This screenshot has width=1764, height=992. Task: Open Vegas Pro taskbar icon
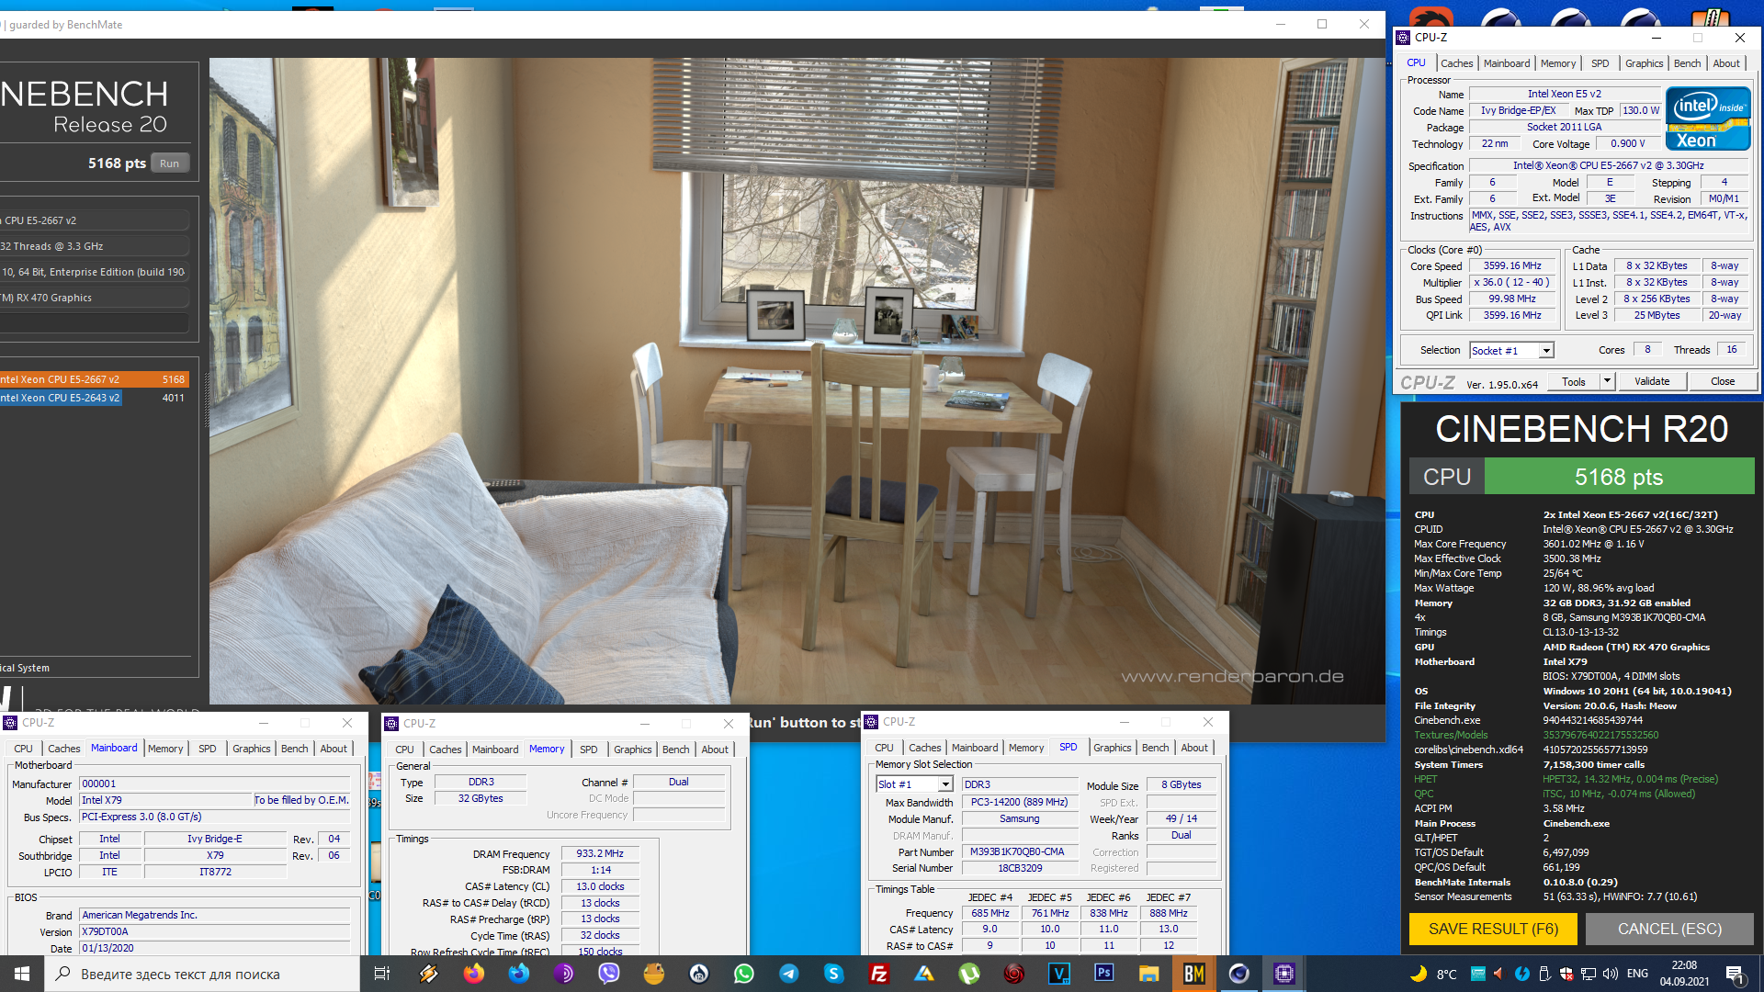pos(1059,974)
